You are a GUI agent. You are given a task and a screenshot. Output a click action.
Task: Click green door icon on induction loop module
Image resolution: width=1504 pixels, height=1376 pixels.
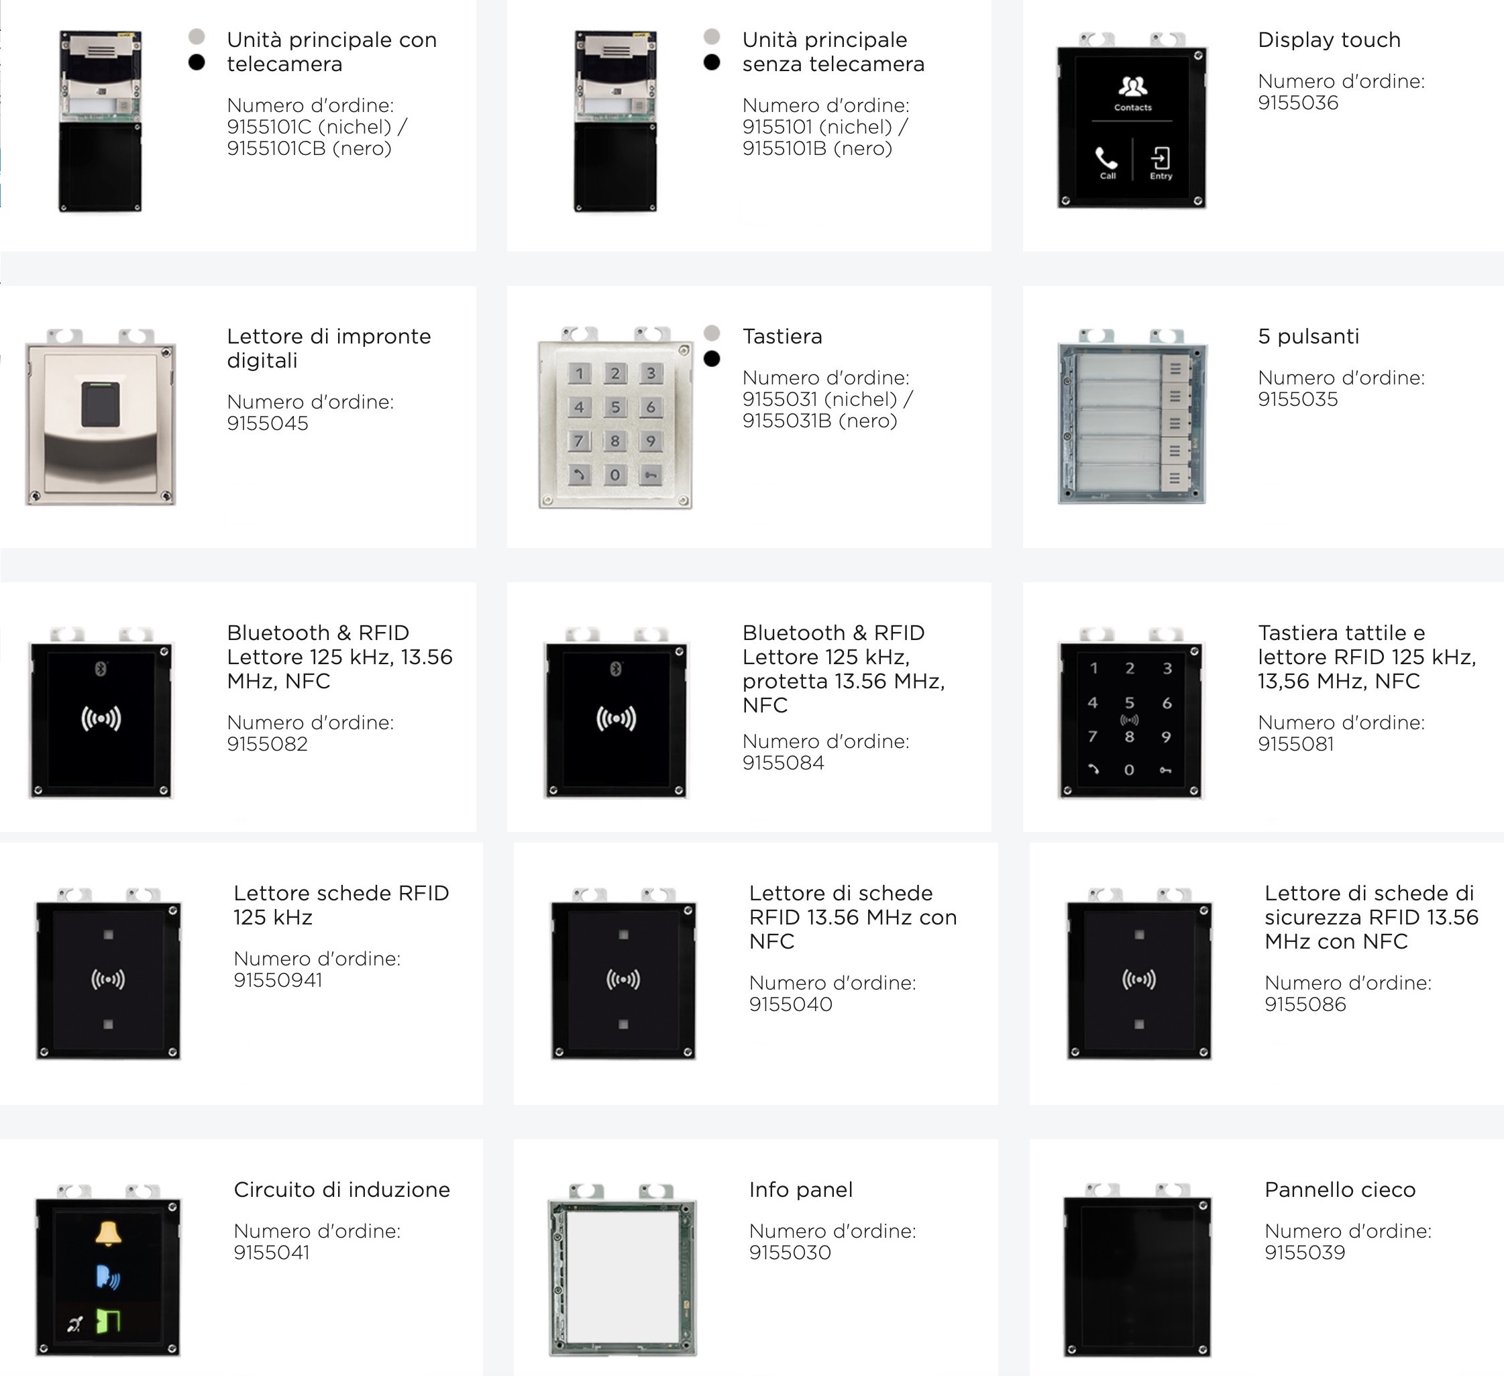(x=108, y=1322)
